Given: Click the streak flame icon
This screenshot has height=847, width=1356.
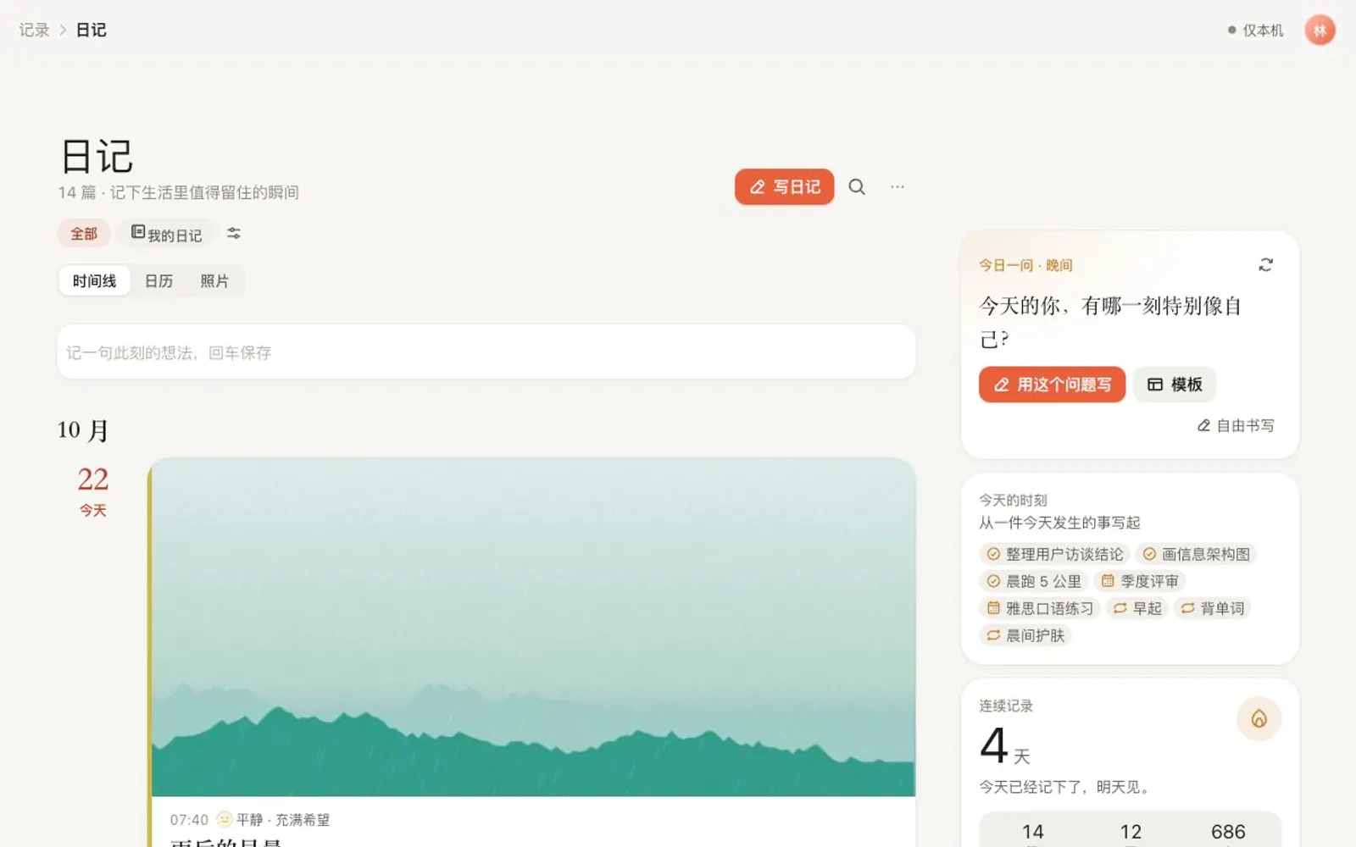Looking at the screenshot, I should coord(1259,719).
